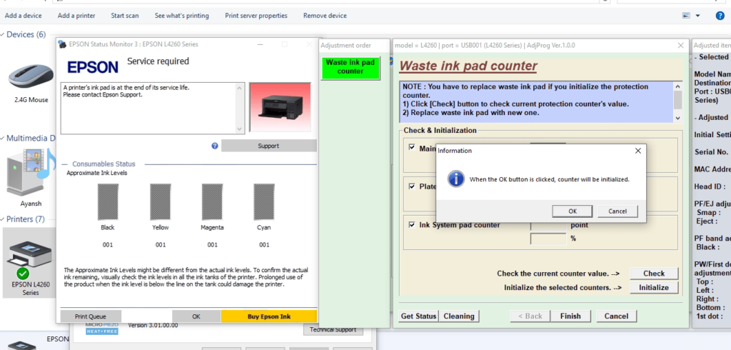Click Get Status in AdjProg
The height and width of the screenshot is (350, 731).
click(x=418, y=316)
